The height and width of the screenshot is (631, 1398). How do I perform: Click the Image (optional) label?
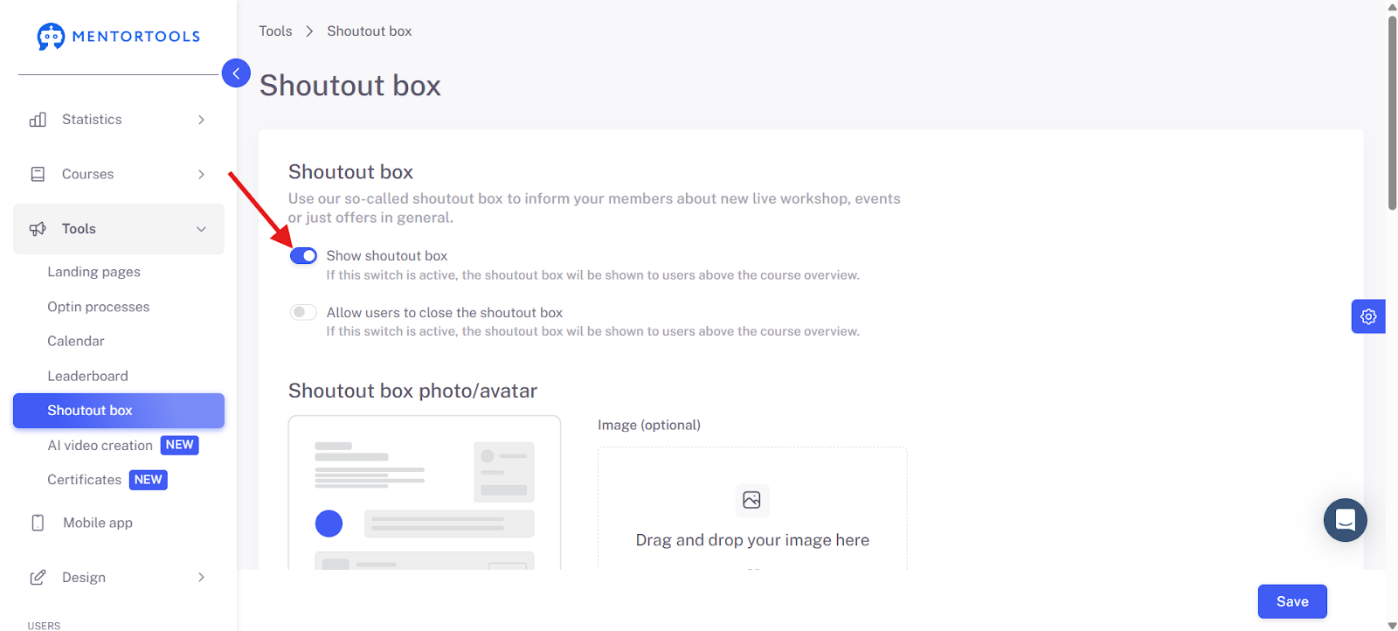pos(649,425)
